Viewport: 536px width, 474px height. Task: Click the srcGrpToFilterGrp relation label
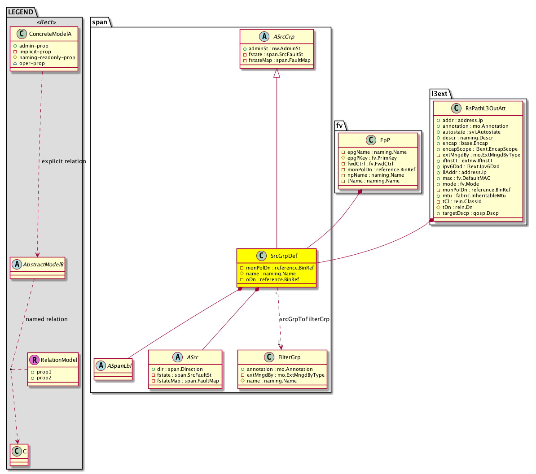[304, 319]
